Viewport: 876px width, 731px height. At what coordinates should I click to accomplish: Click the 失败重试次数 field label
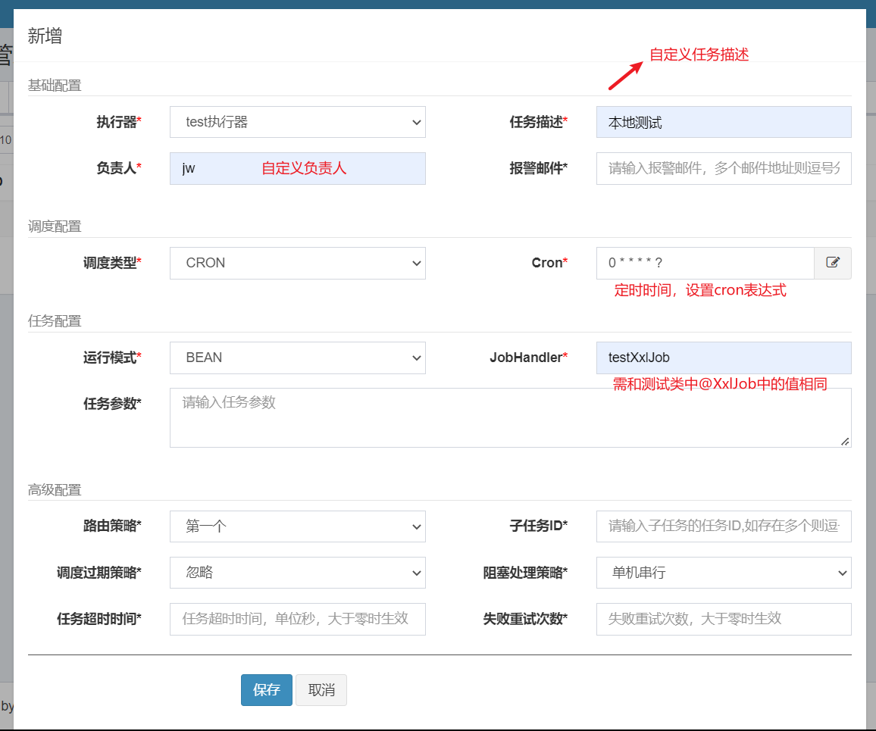525,619
